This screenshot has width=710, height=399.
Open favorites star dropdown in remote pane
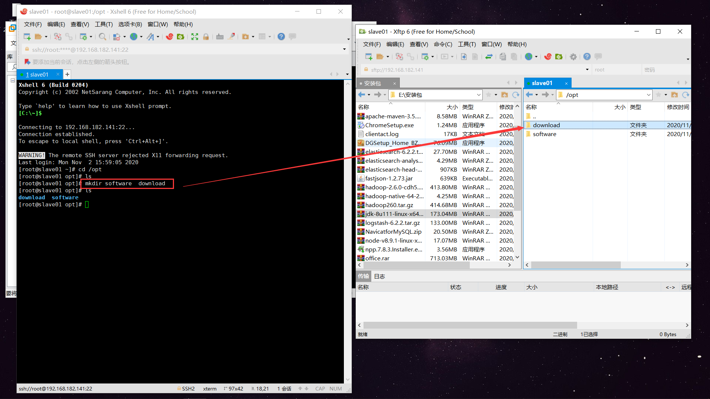666,95
